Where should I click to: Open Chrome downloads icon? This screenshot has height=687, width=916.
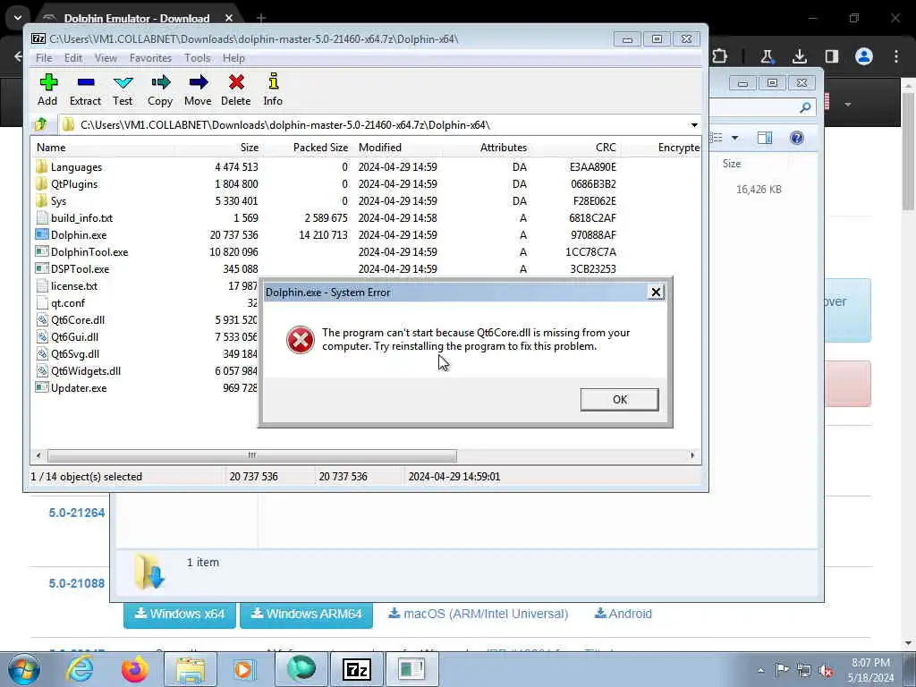799,56
